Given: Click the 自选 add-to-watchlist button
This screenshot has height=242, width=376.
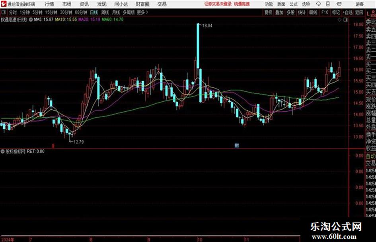Looking at the screenshot, I should pyautogui.click(x=347, y=12).
